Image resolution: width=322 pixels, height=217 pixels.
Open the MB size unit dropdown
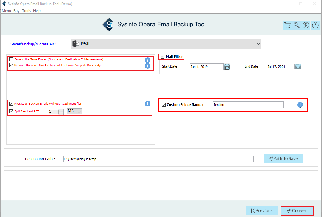[74, 111]
